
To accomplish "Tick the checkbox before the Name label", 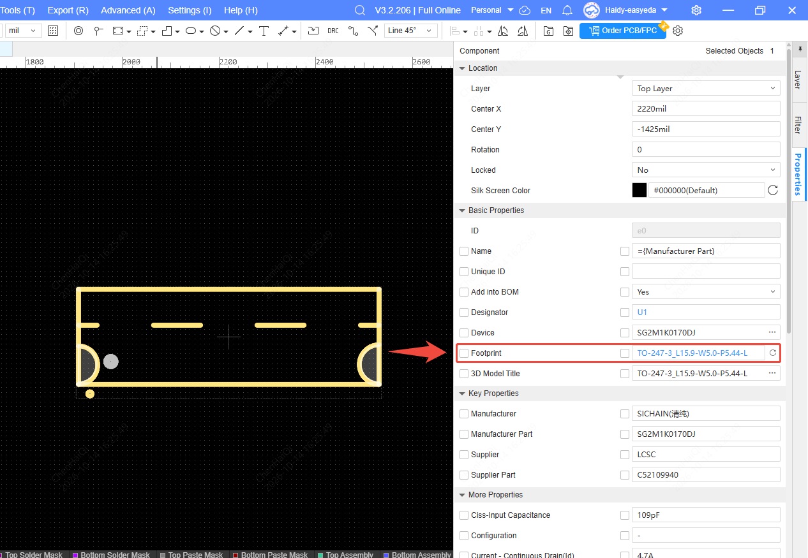I will [464, 251].
